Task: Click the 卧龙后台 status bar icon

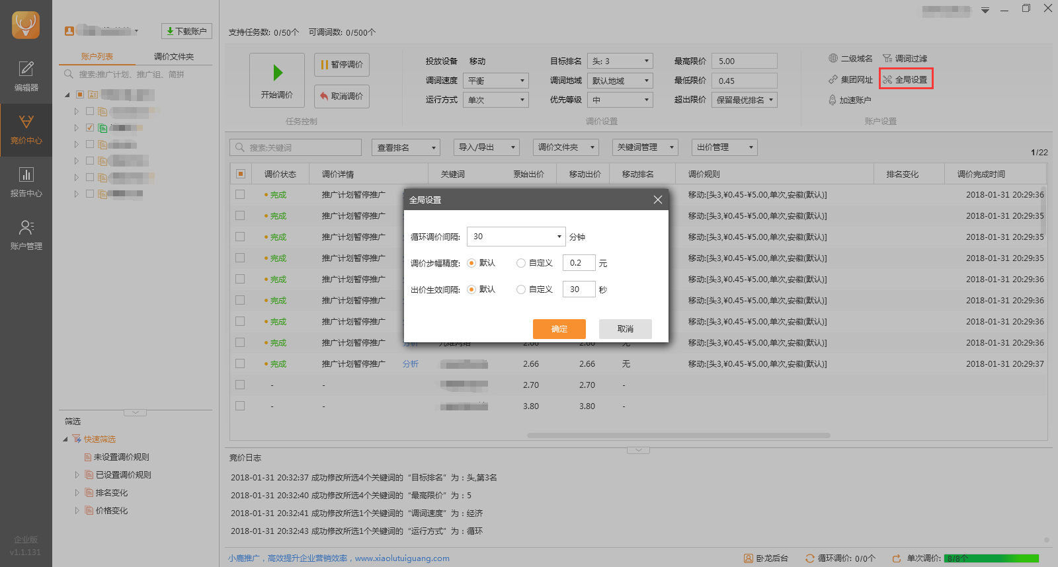Action: (749, 558)
